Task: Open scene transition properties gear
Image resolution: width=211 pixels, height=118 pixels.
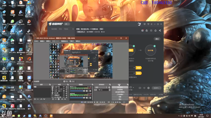Action: [109, 87]
